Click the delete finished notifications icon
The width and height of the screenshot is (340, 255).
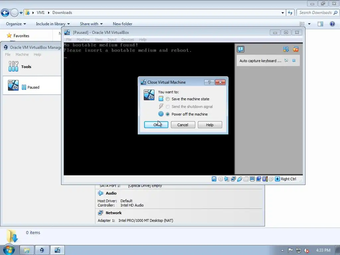[x=296, y=49]
